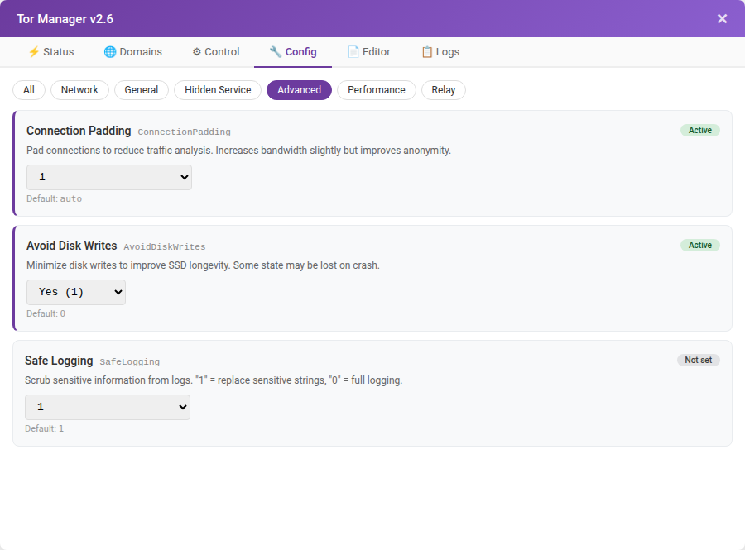
Task: Click the document Editor icon
Action: pos(353,52)
